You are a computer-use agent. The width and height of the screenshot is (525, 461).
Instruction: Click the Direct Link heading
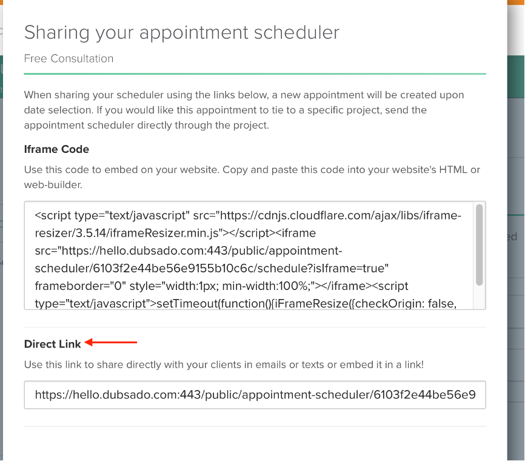pyautogui.click(x=52, y=344)
